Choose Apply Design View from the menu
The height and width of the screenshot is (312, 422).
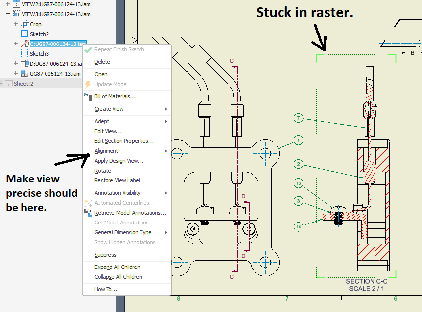pos(118,161)
